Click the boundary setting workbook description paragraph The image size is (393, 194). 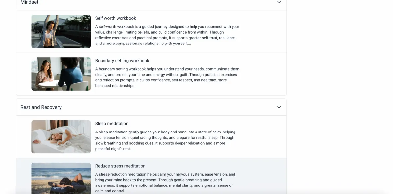[x=167, y=78]
